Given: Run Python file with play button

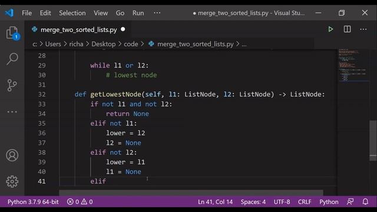Looking at the screenshot, I should 330,29.
